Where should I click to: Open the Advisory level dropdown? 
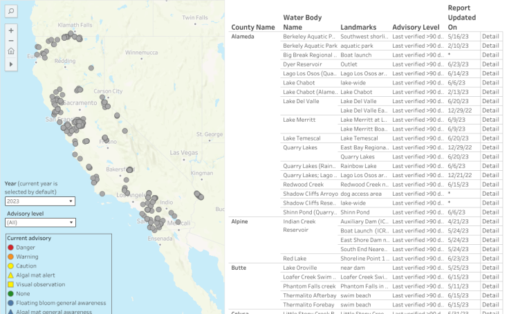click(40, 223)
